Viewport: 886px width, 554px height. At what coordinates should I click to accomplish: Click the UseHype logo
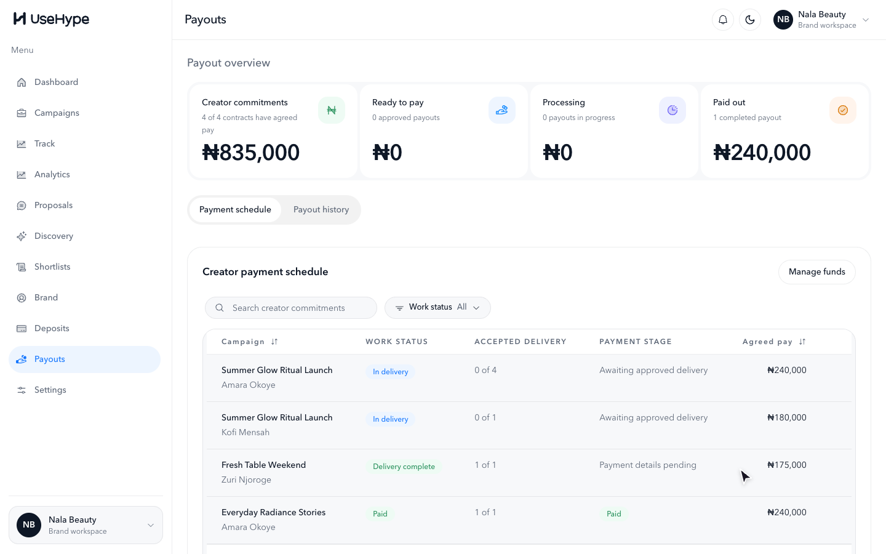click(52, 19)
